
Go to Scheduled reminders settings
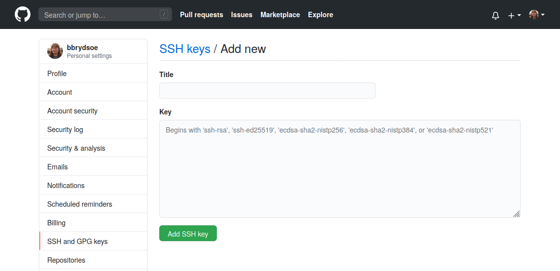pyautogui.click(x=80, y=204)
